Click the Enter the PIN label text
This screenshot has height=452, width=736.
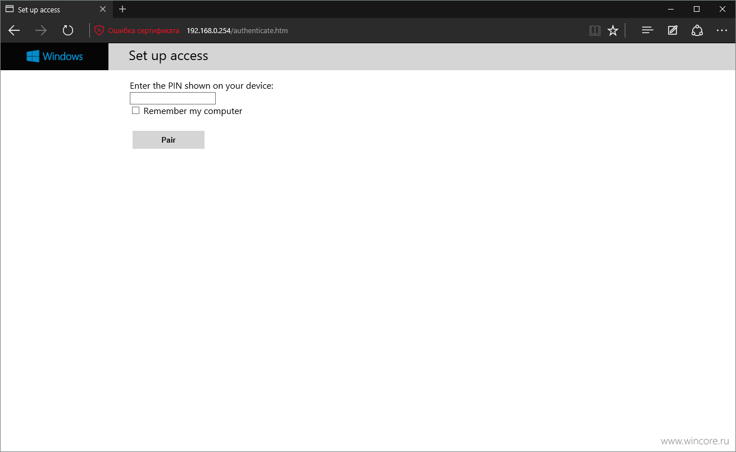pos(202,85)
